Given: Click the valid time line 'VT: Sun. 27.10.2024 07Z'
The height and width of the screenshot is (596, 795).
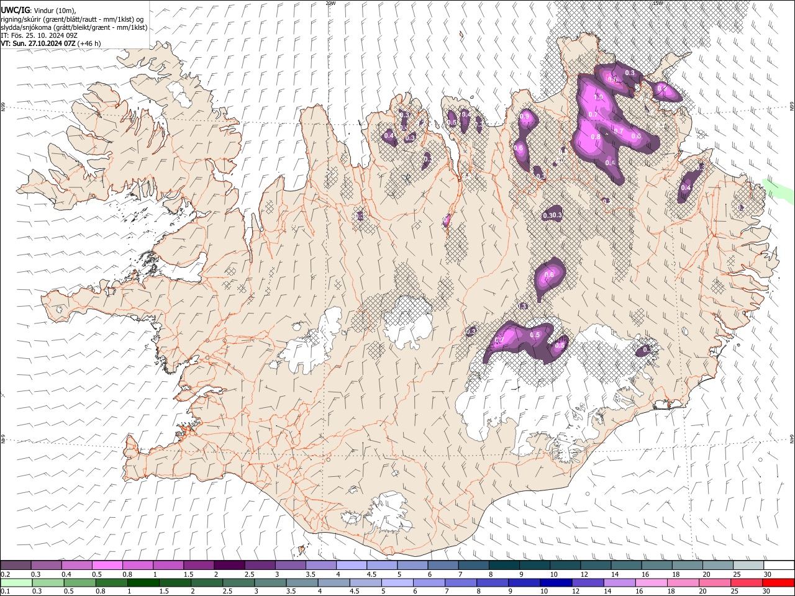Looking at the screenshot, I should click(38, 44).
